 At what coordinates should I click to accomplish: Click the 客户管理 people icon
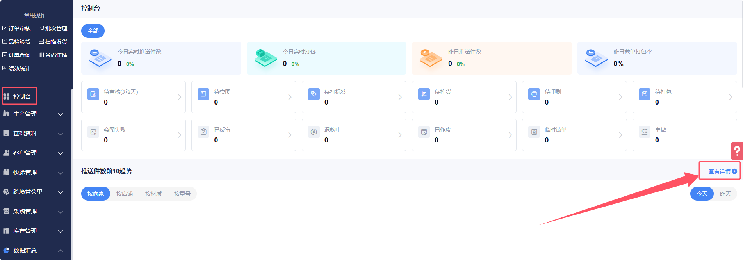pos(6,153)
